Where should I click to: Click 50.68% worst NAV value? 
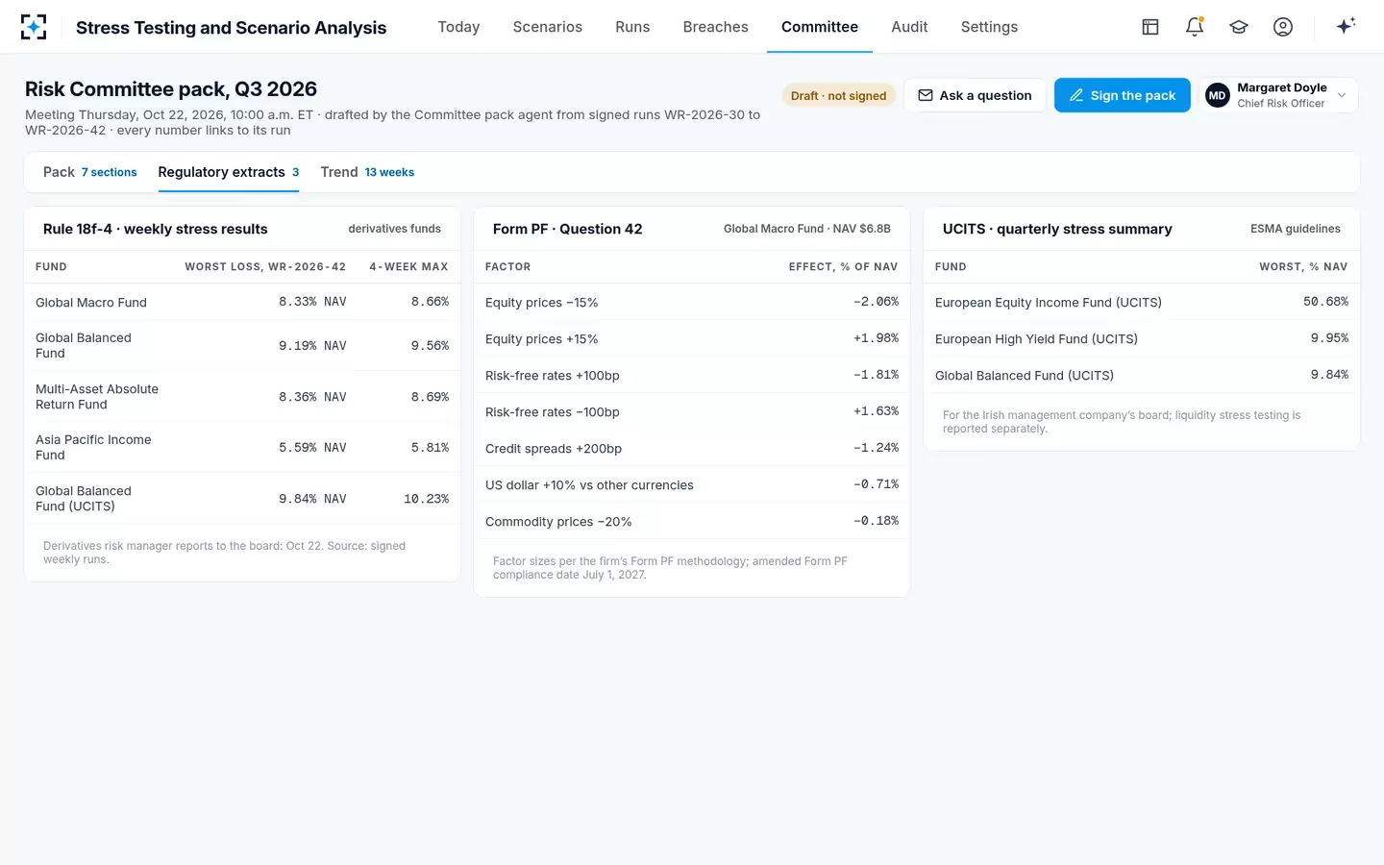coord(1325,302)
